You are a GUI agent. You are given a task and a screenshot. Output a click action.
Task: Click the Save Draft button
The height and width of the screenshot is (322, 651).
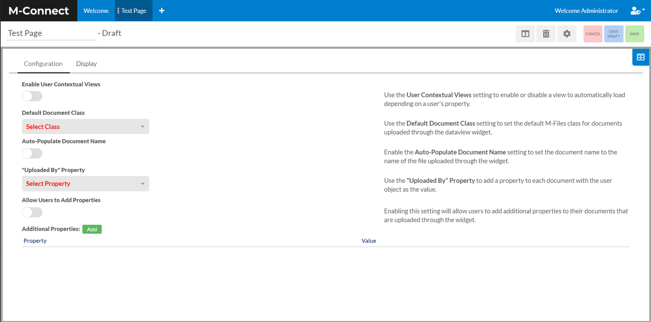click(614, 34)
